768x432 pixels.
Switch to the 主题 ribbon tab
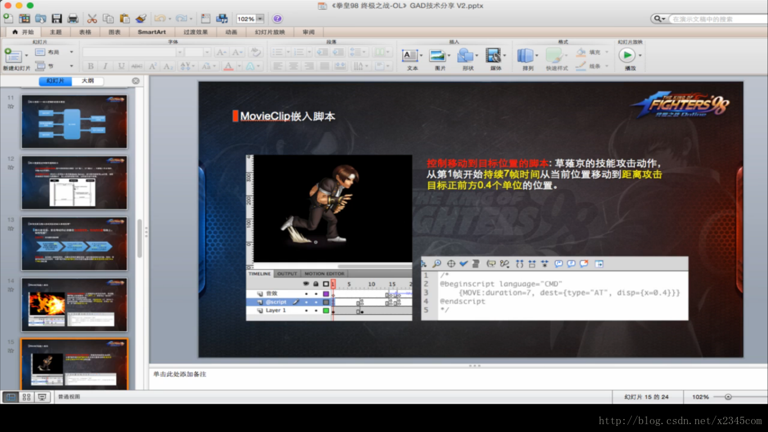click(56, 32)
